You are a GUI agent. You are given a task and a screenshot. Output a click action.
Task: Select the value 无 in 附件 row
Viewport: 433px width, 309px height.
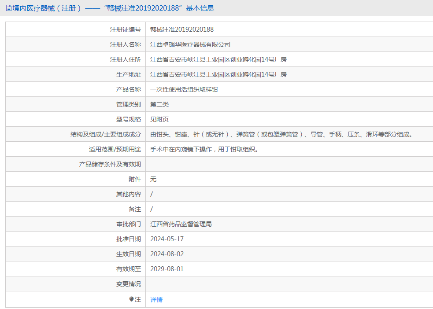(x=153, y=179)
